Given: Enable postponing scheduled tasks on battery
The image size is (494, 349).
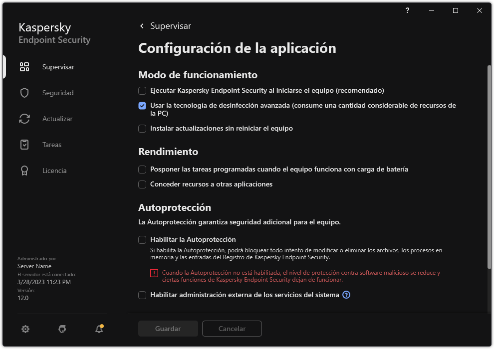Looking at the screenshot, I should [142, 170].
